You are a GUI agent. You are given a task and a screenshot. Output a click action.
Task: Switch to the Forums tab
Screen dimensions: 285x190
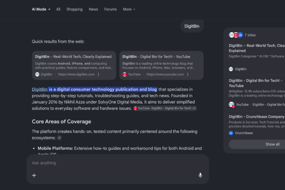pyautogui.click(x=110, y=9)
